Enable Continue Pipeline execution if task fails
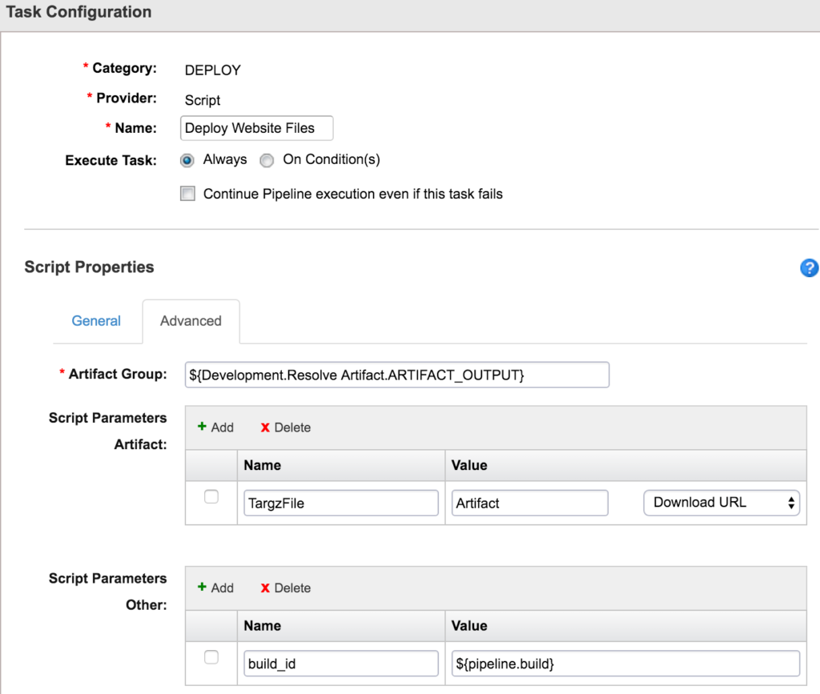The width and height of the screenshot is (820, 694). (187, 194)
